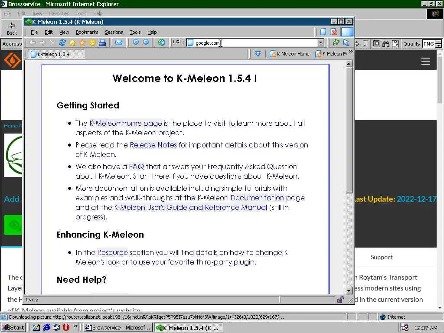The width and height of the screenshot is (444, 333).
Task: Click the K-Meleon Forward arrow toolbar icon
Action: [42, 43]
